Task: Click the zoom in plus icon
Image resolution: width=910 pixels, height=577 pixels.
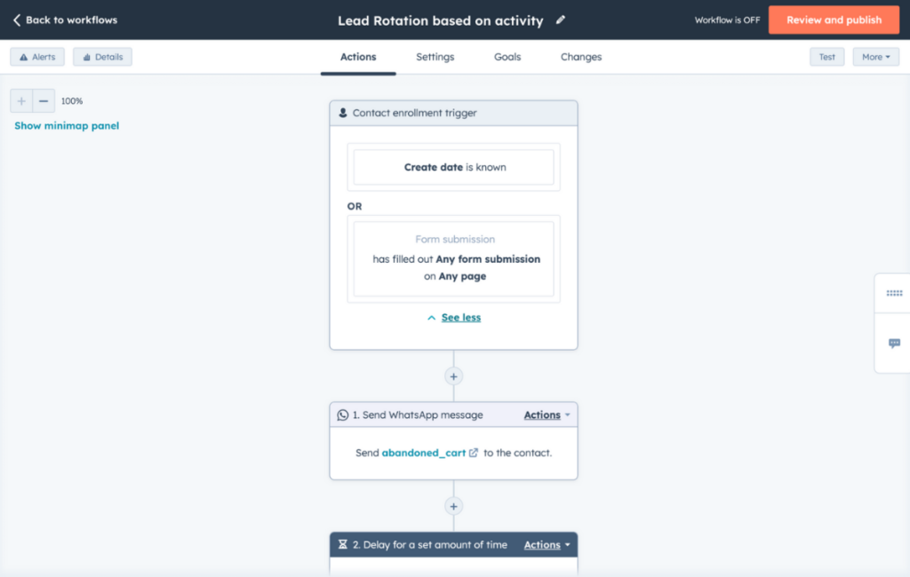Action: (x=21, y=101)
